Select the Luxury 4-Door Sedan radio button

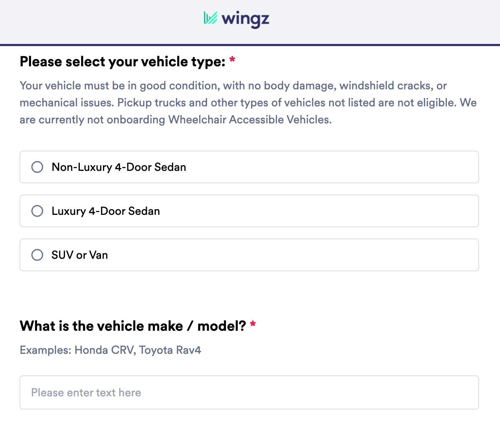pos(37,211)
